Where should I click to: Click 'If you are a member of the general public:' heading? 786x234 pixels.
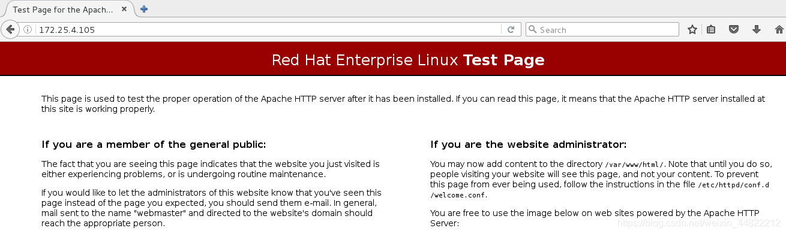(154, 144)
